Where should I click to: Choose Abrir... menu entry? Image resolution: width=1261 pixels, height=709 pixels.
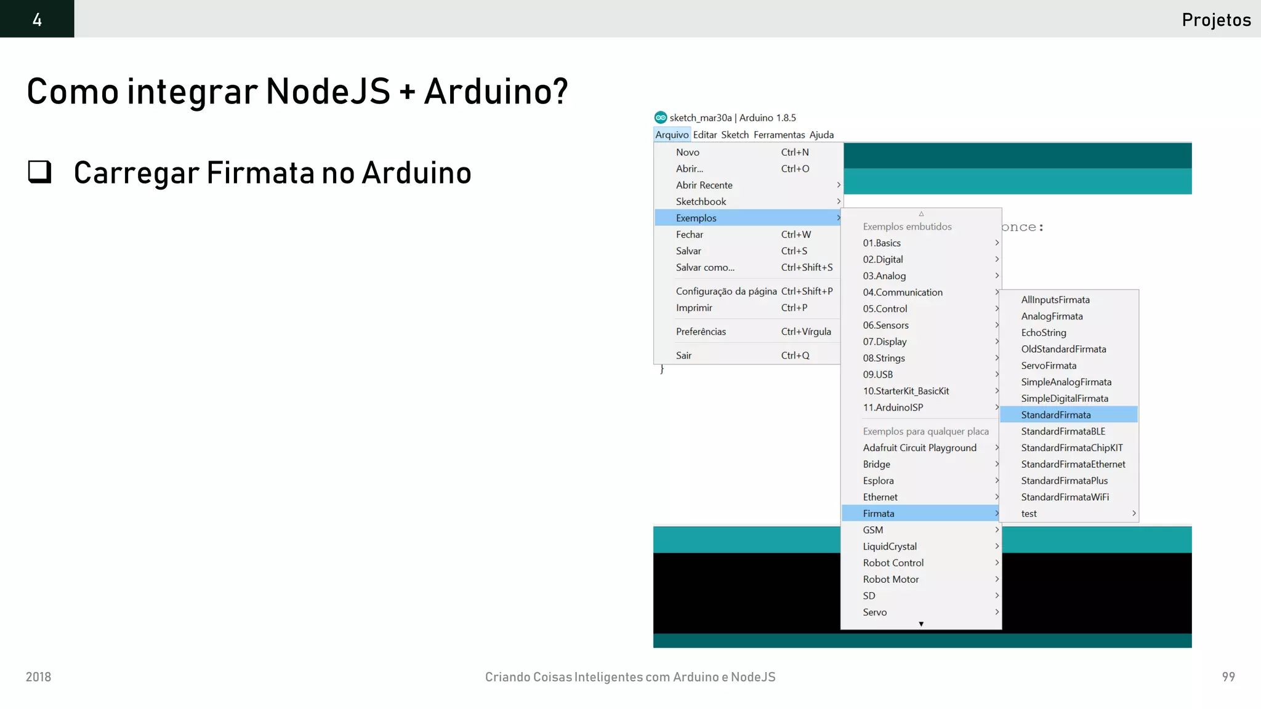(x=748, y=169)
